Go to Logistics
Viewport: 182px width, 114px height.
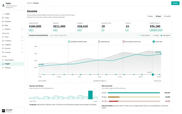coord(12,45)
